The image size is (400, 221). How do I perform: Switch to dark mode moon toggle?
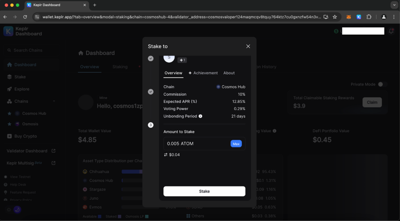click(17, 210)
